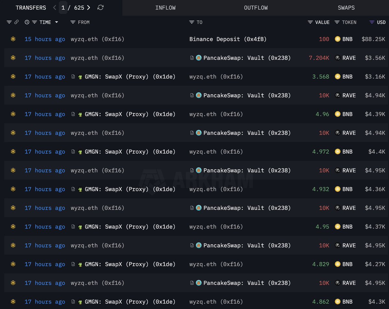Open the TIME column filter
The width and height of the screenshot is (389, 309).
tap(34, 22)
